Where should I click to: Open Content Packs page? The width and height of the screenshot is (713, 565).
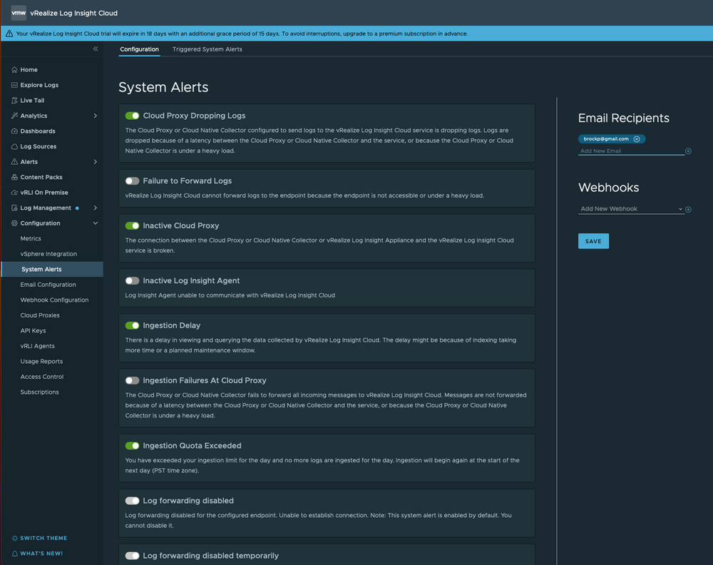click(41, 177)
